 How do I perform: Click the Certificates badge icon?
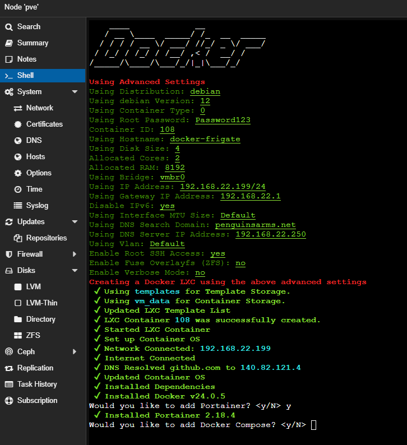coord(18,124)
